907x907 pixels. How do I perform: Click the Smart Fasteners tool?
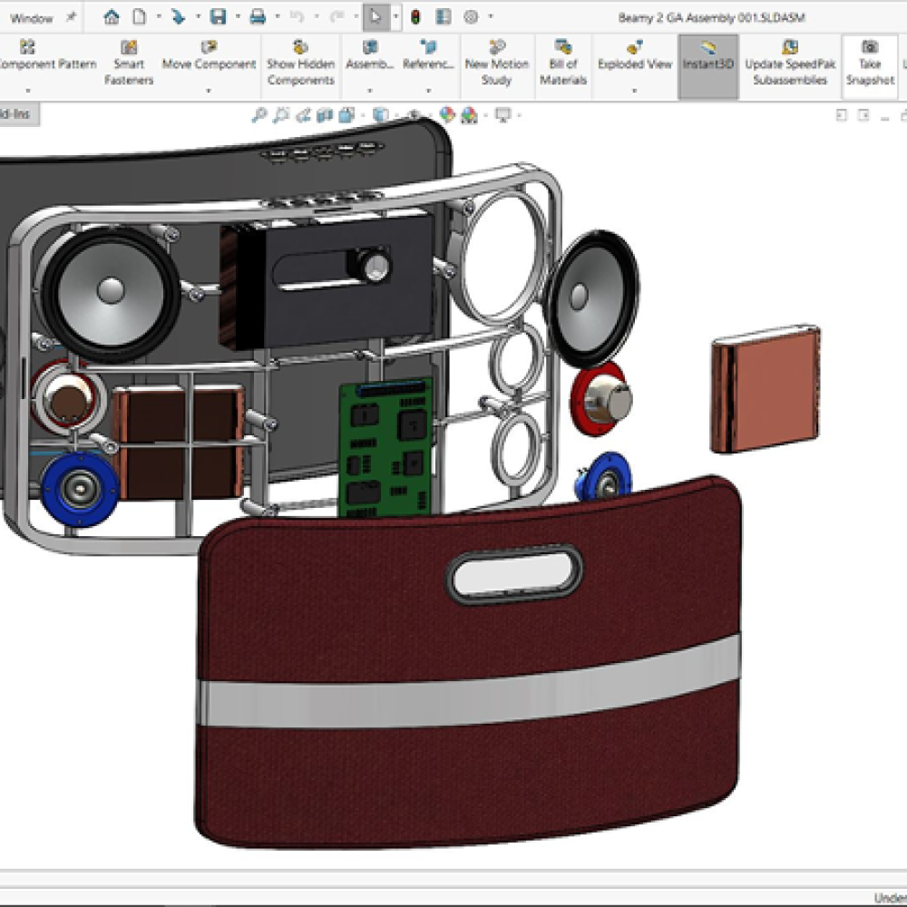[x=129, y=63]
